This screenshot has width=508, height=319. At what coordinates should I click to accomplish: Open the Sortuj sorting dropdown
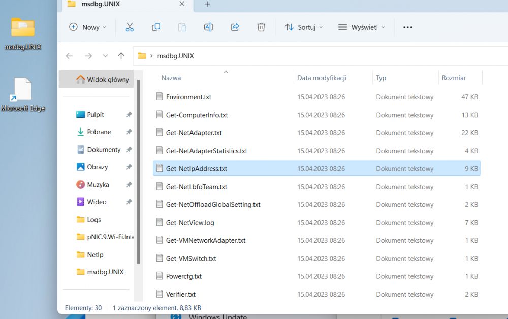click(304, 27)
